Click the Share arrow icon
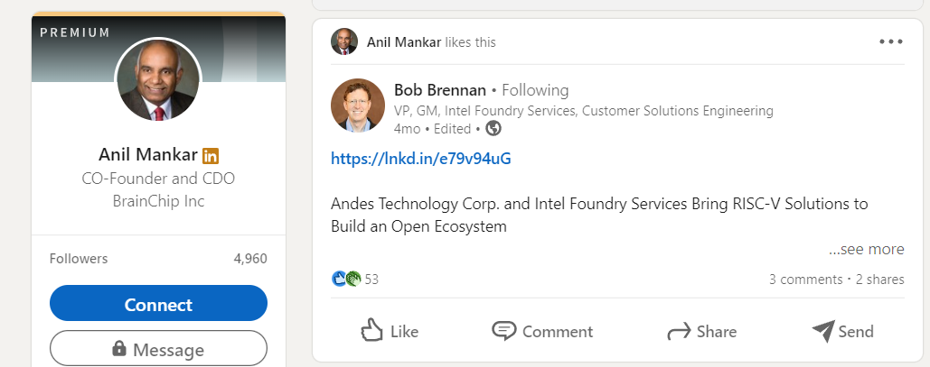930x367 pixels. tap(678, 331)
